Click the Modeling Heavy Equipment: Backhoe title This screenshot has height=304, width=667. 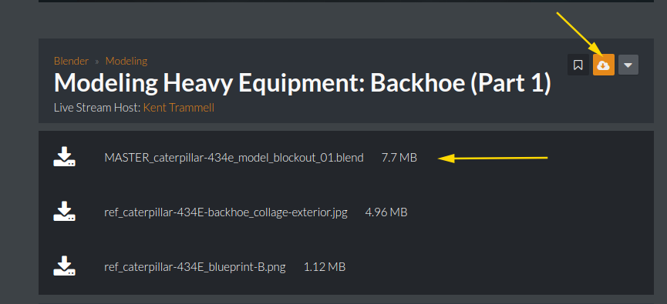[x=302, y=83]
